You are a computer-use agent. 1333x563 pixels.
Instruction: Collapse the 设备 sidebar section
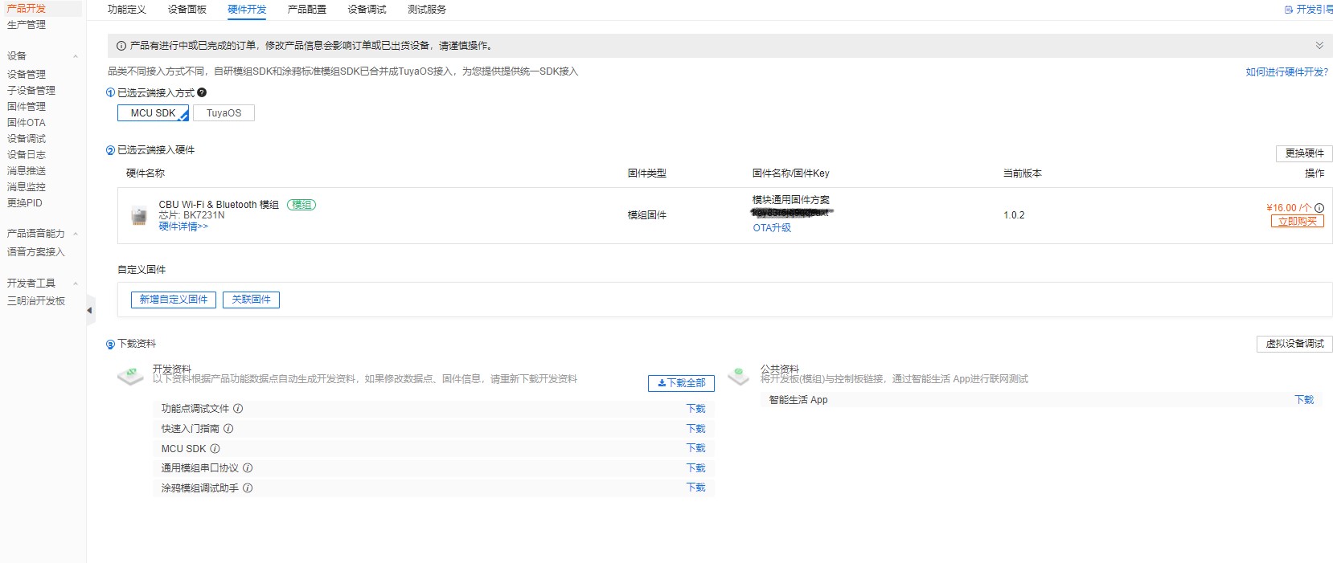[x=76, y=56]
